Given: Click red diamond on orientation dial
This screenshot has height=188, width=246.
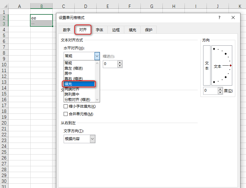Looking at the screenshot, I should click(x=230, y=66).
